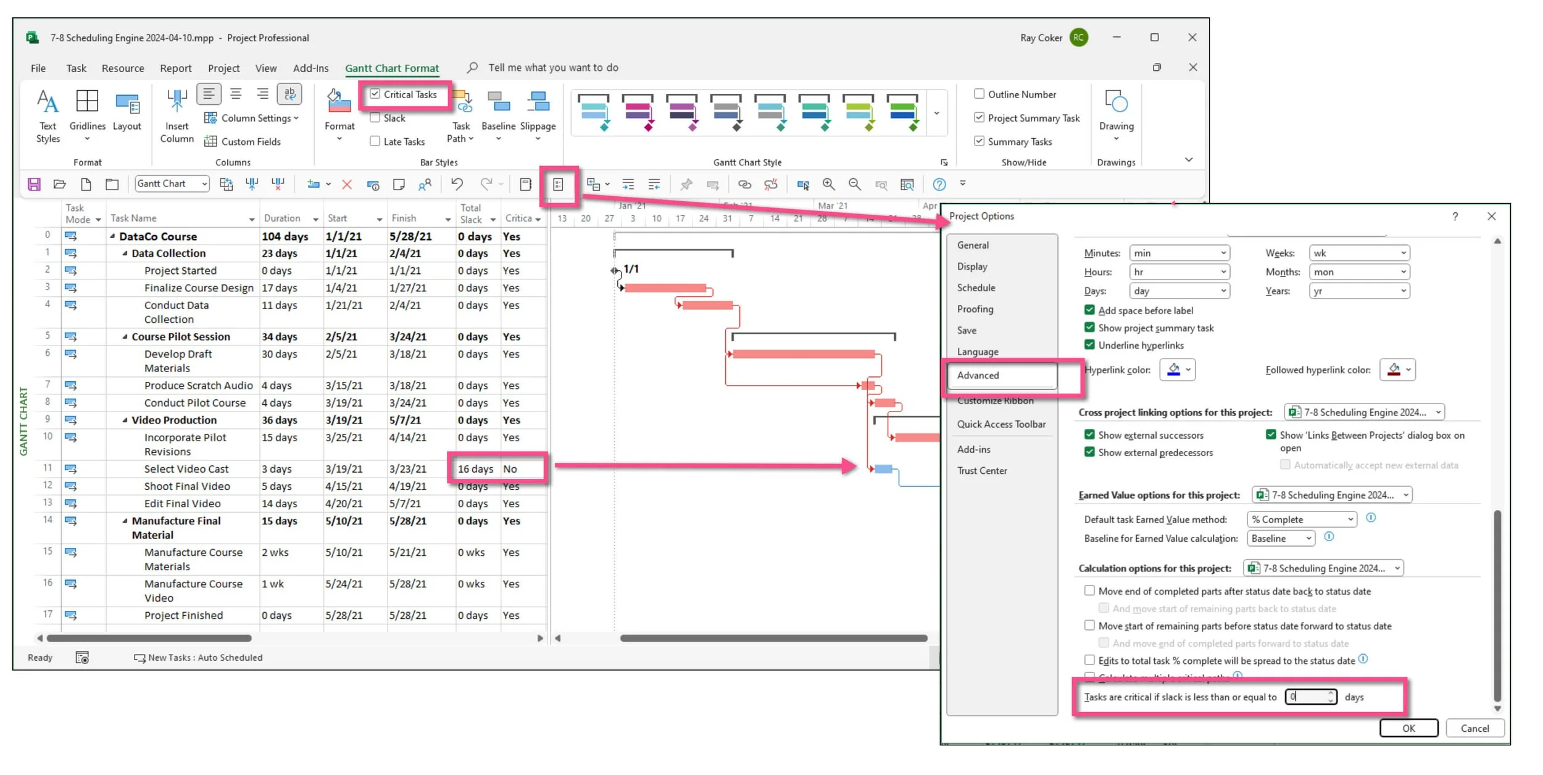Screen dimensions: 1543x775
Task: Click the blue Help question mark icon
Action: click(939, 184)
